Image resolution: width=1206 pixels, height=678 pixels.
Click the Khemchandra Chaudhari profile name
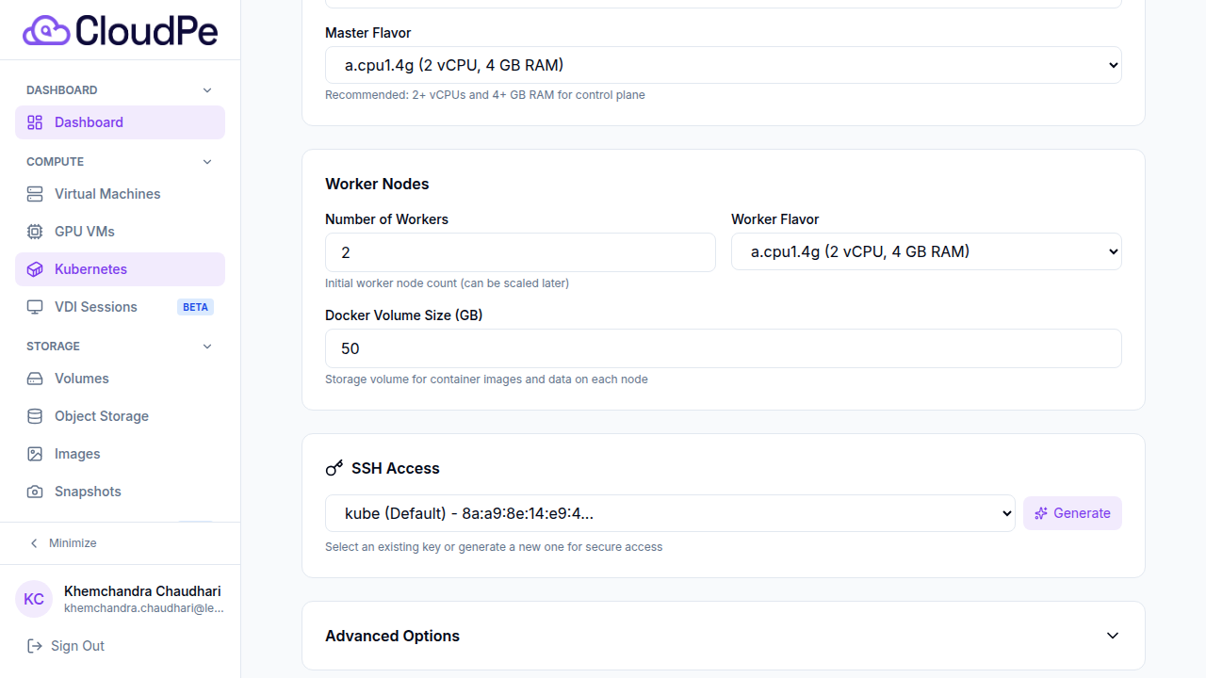click(142, 591)
